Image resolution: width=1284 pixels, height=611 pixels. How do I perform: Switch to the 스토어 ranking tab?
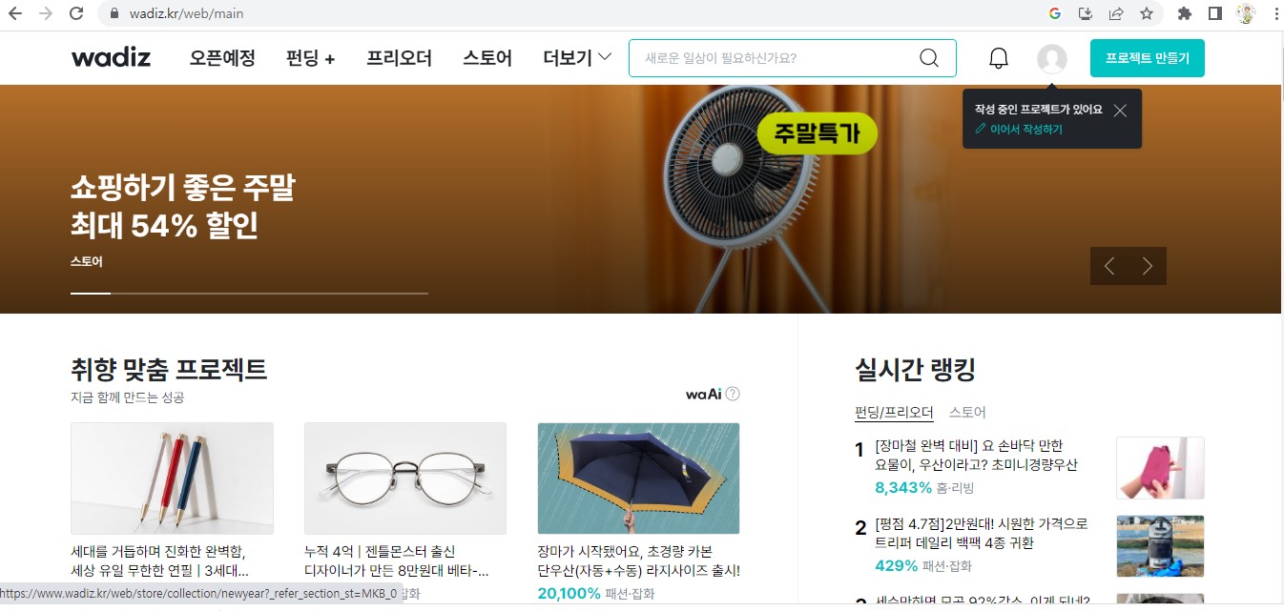(967, 413)
